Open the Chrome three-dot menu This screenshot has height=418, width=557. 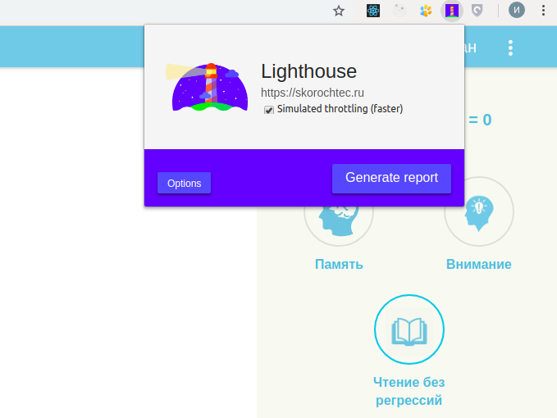click(543, 11)
